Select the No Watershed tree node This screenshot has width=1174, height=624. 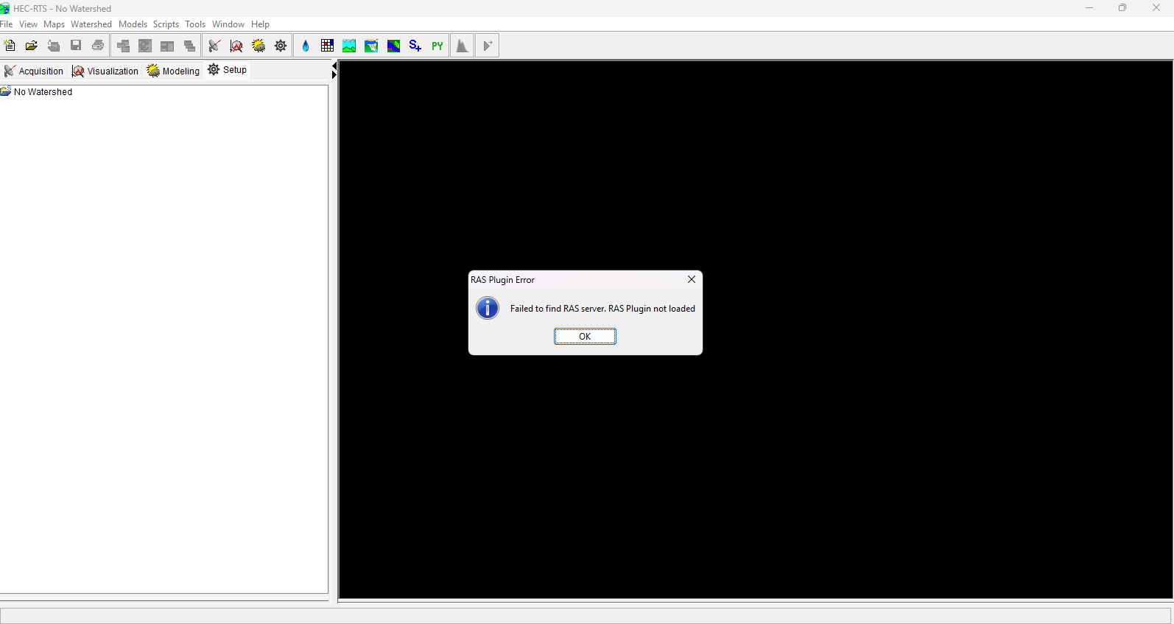tap(37, 92)
